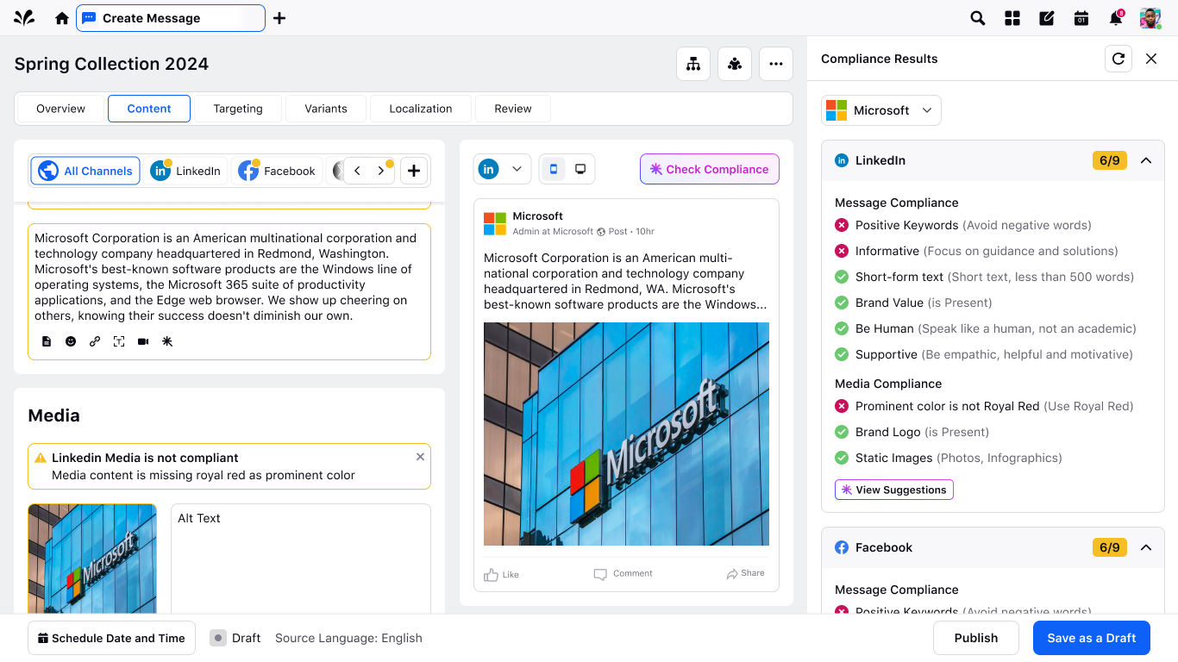This screenshot has width=1178, height=662.
Task: Collapse the LinkedIn compliance section
Action: coord(1145,160)
